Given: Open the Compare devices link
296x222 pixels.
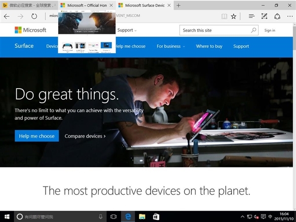Looking at the screenshot, I should click(x=85, y=136).
